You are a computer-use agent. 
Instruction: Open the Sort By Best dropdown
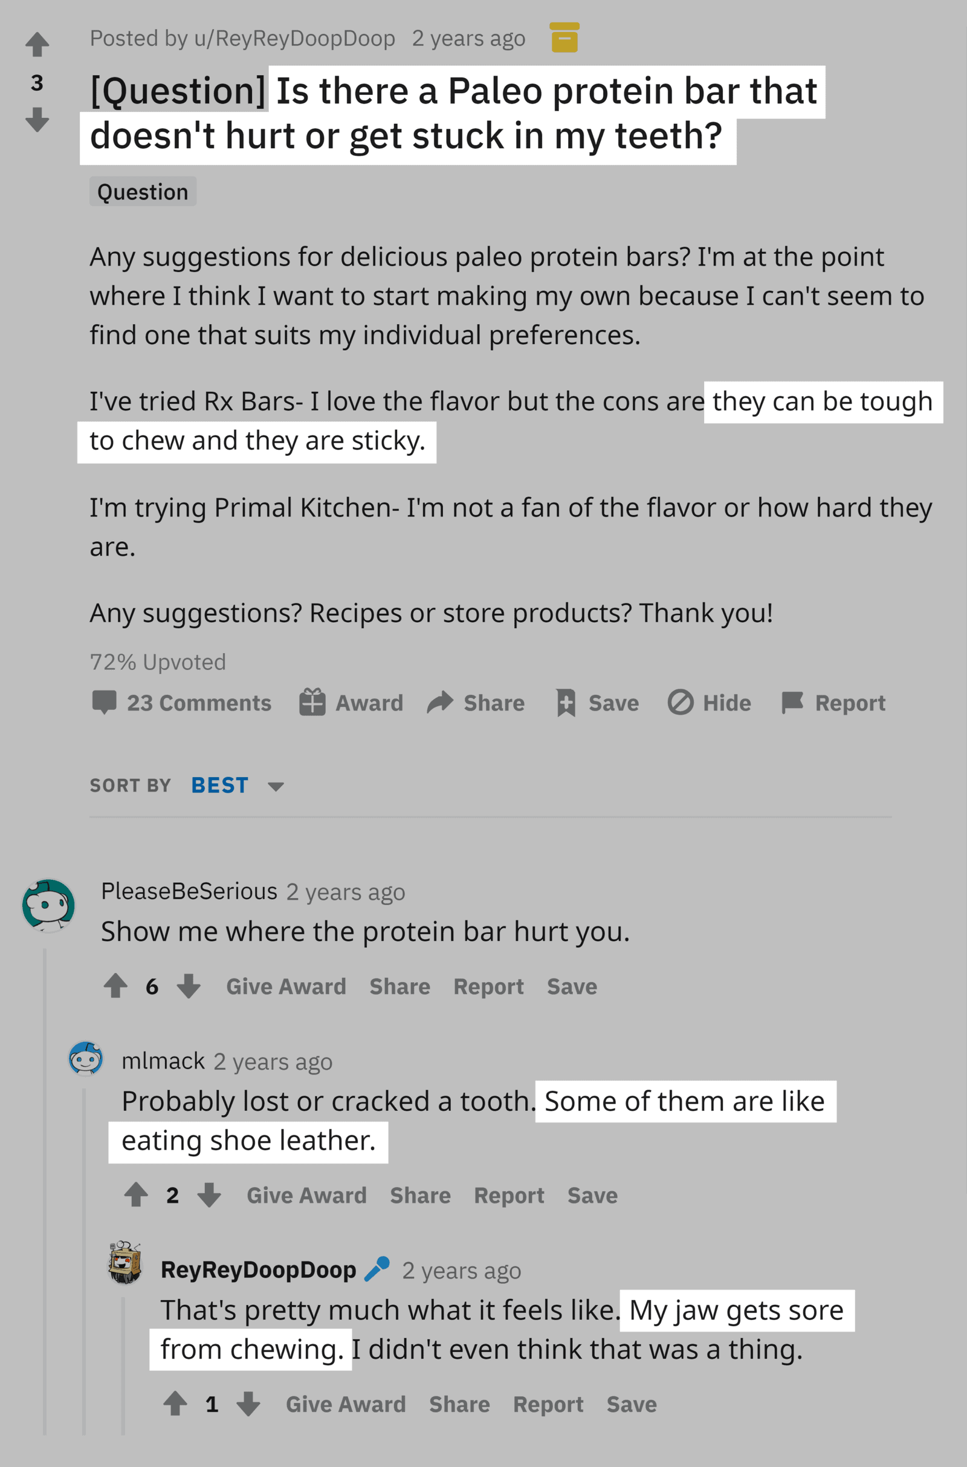237,786
